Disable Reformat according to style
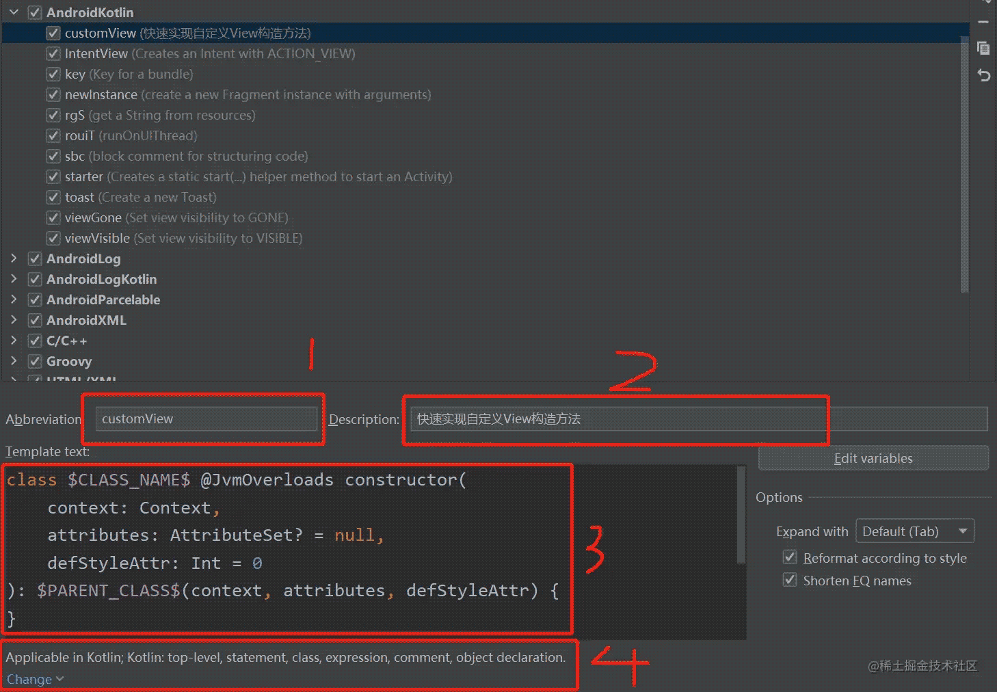 pos(790,557)
